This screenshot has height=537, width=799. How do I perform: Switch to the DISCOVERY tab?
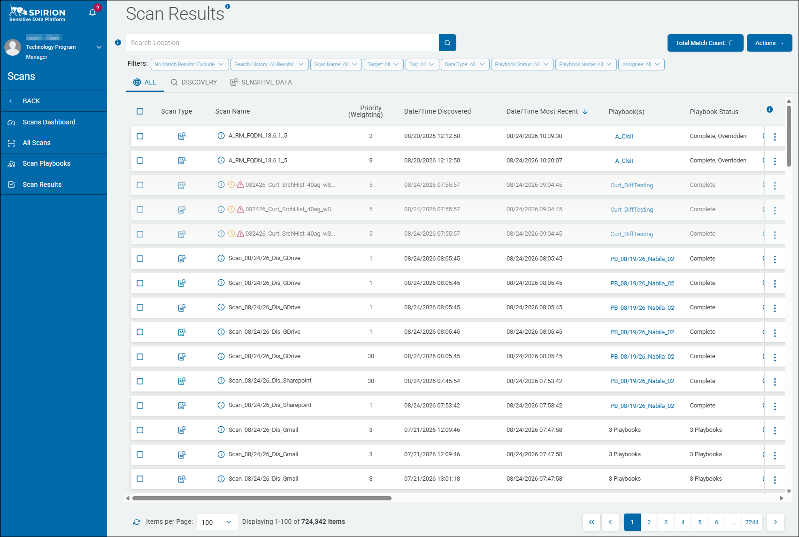[194, 82]
